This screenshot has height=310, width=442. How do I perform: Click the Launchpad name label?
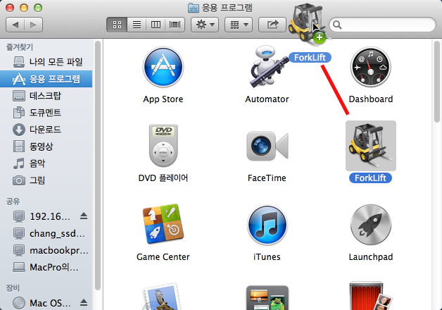pos(371,257)
